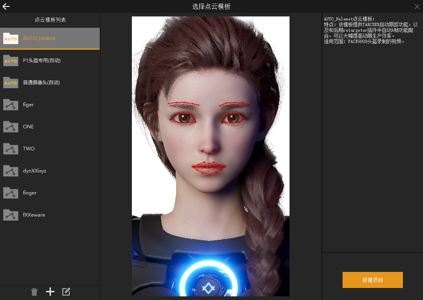Click the figer template folder icon

[11, 105]
